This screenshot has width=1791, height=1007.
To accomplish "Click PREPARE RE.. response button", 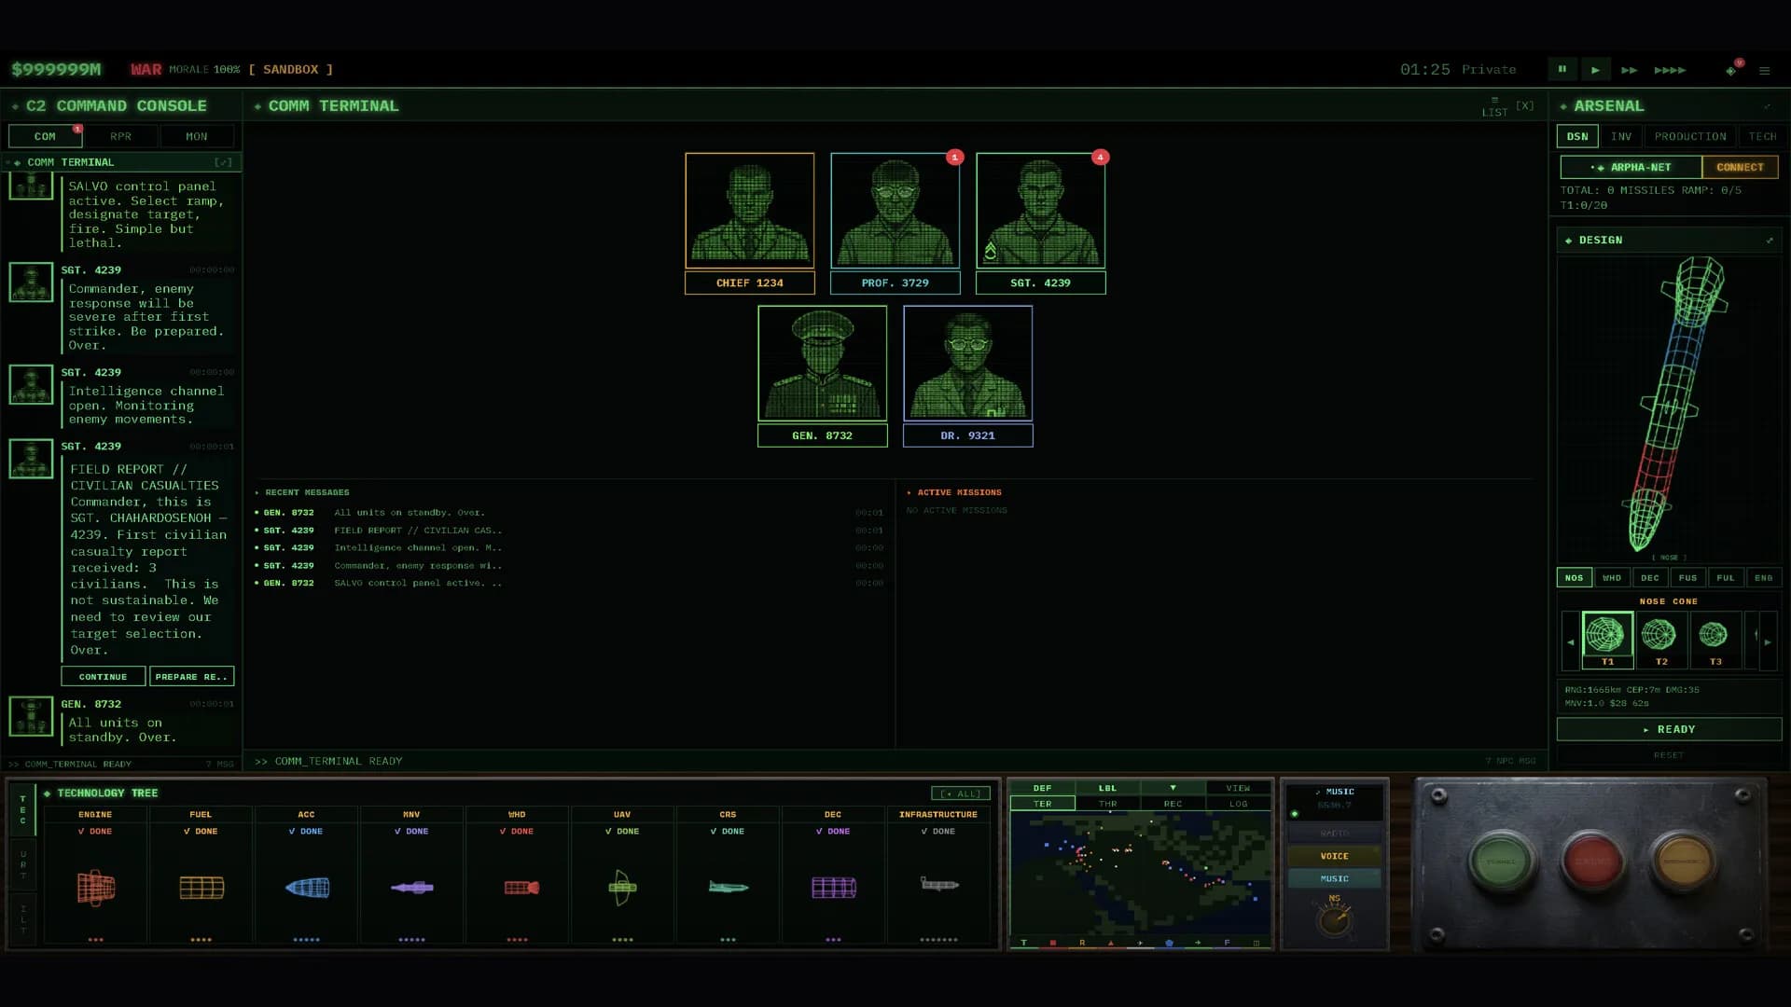I will pos(191,676).
